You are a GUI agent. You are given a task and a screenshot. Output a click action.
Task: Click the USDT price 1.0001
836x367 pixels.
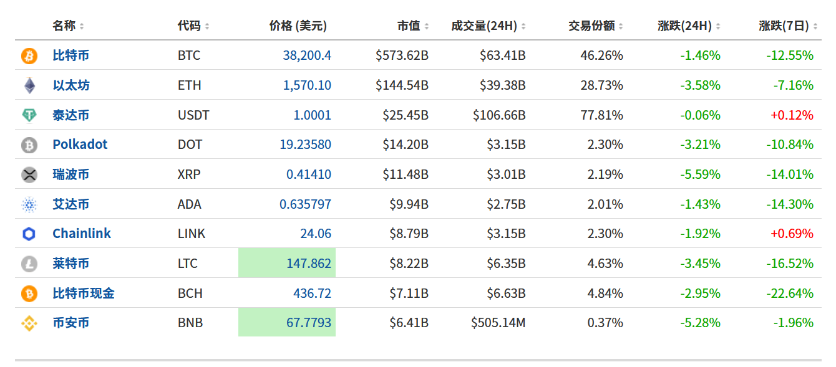click(313, 115)
